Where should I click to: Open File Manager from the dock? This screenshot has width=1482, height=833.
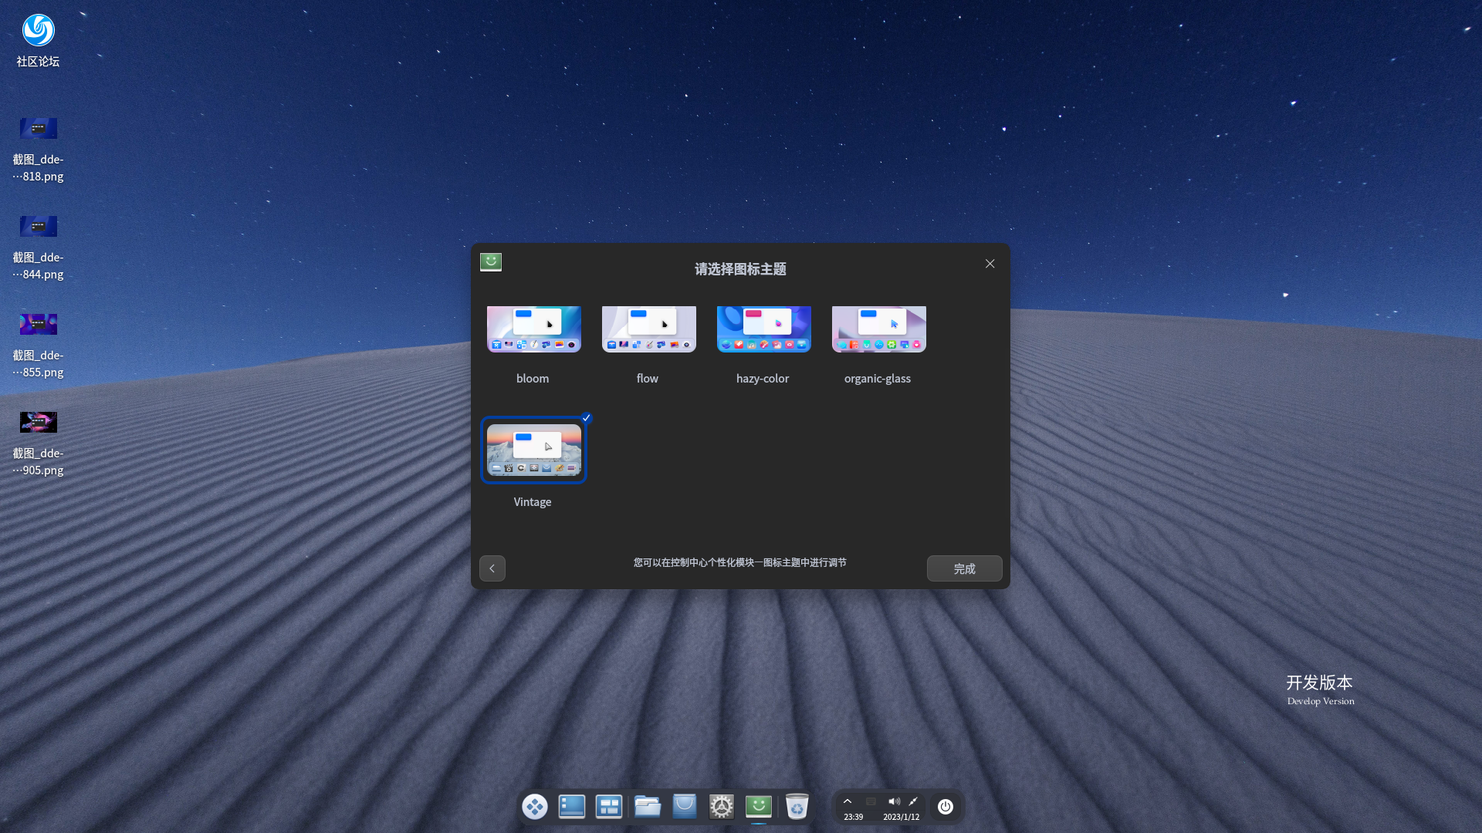(x=647, y=807)
